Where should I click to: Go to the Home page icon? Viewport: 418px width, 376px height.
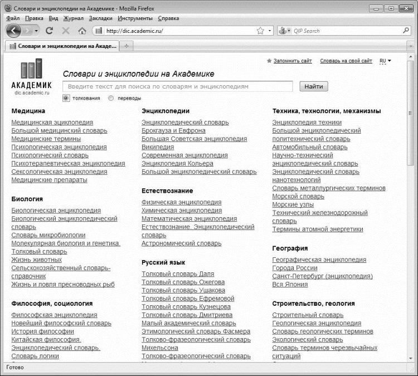click(82, 31)
